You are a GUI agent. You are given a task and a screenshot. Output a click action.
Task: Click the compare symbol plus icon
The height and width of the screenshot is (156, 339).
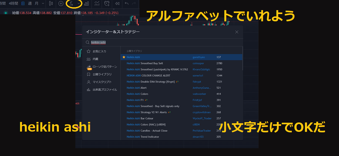coord(61,4)
